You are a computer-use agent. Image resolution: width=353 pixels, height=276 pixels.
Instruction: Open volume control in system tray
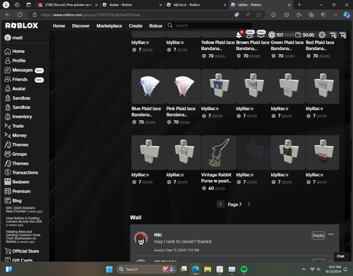(x=318, y=269)
